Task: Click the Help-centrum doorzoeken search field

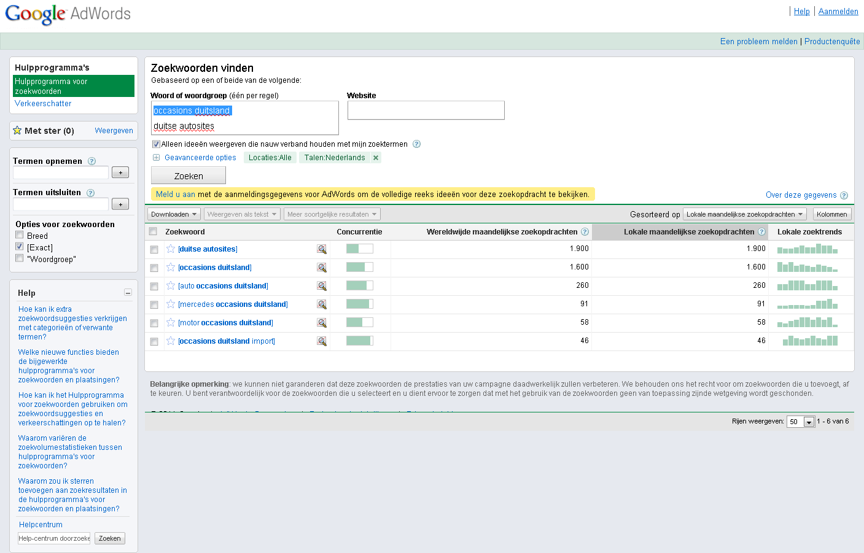Action: tap(54, 538)
